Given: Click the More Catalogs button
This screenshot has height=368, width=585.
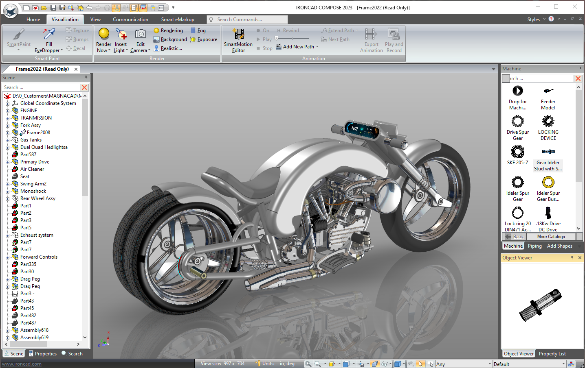Looking at the screenshot, I should pyautogui.click(x=551, y=237).
